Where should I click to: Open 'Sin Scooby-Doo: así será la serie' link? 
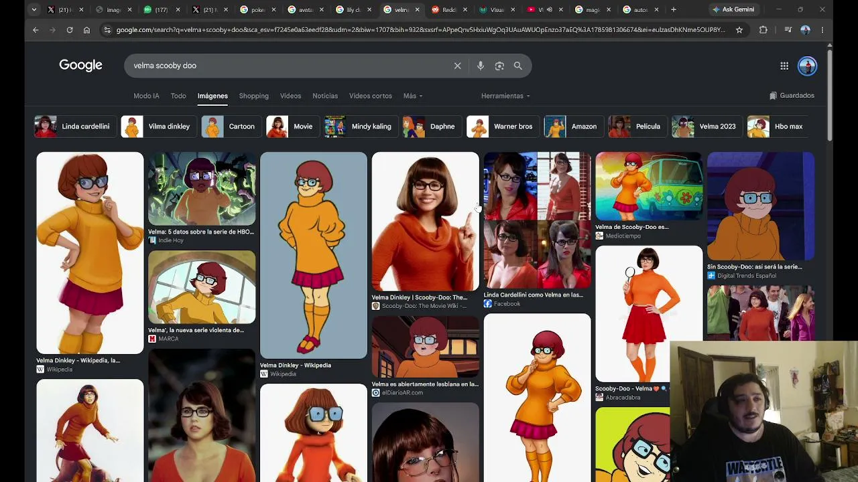755,266
